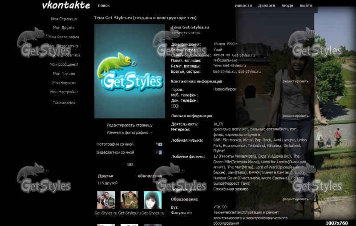
Task: Expand Изменить фотографию dropdown arrow
Action: 151,133
